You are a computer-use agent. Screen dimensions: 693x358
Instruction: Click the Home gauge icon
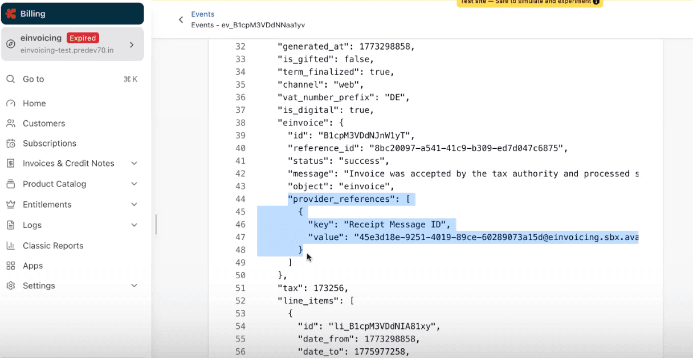11,103
